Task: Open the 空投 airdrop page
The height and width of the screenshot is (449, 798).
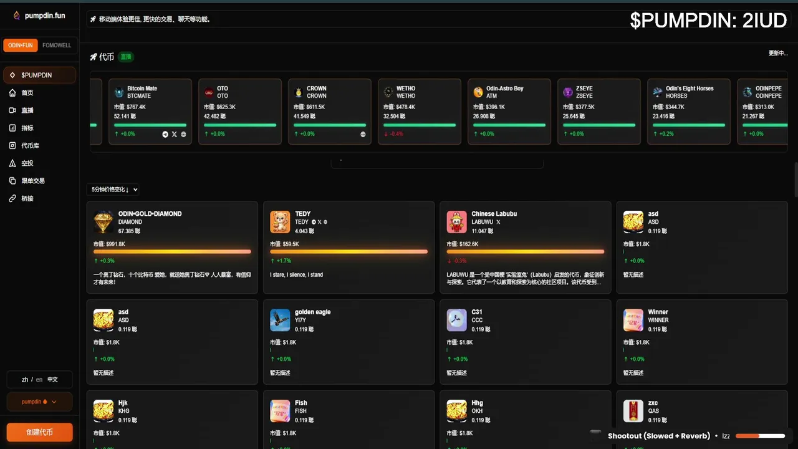Action: click(x=40, y=163)
